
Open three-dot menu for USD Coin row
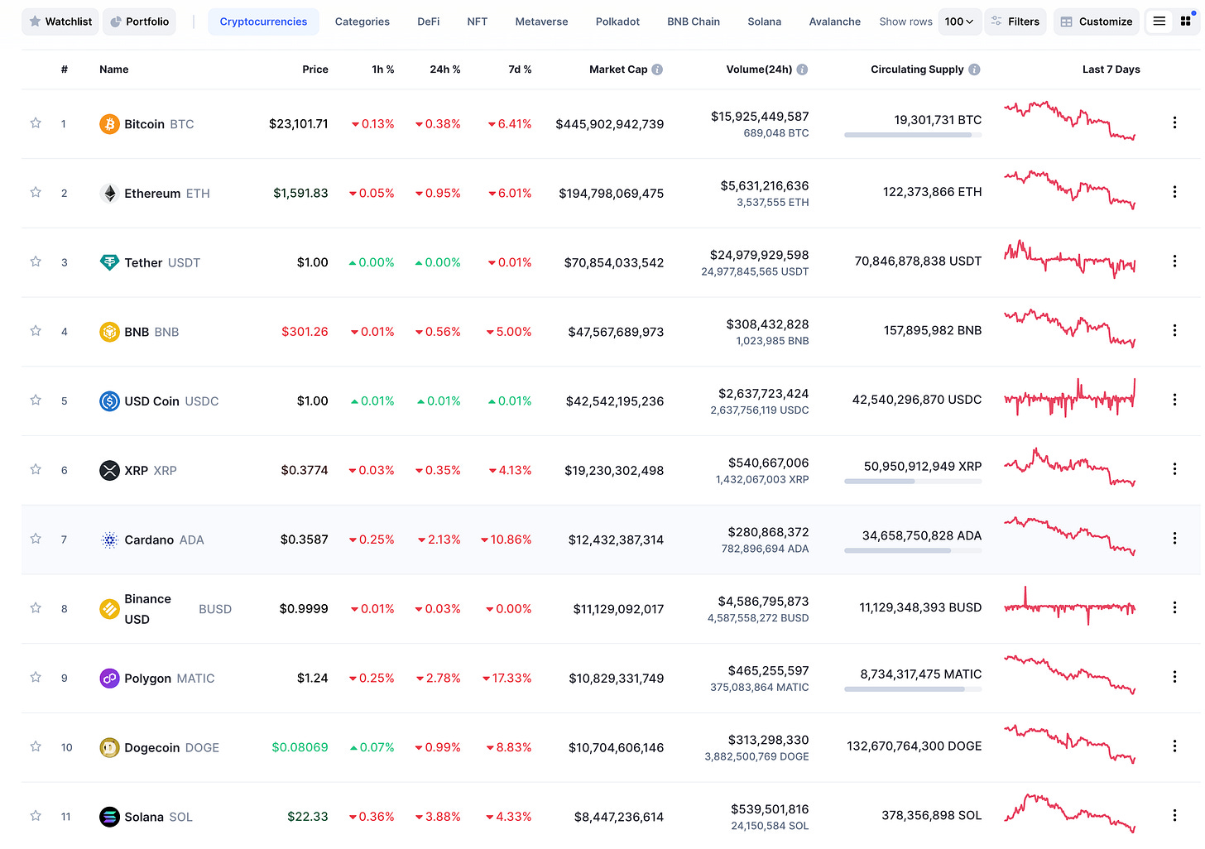click(x=1174, y=400)
